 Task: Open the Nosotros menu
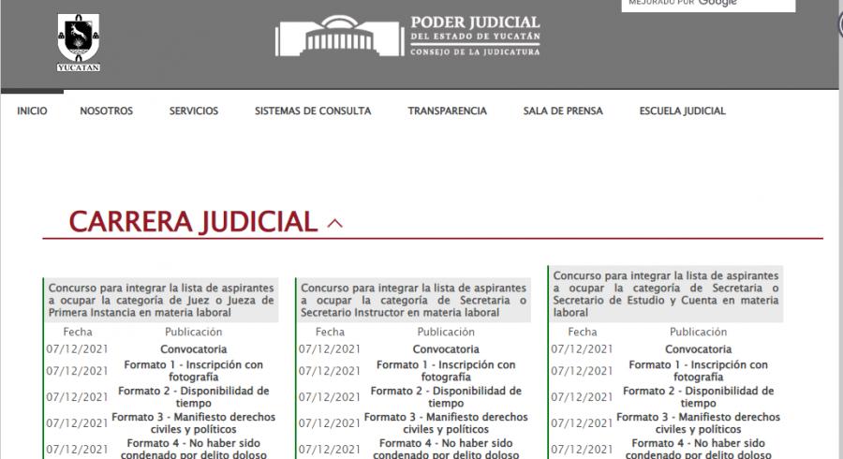(x=107, y=111)
